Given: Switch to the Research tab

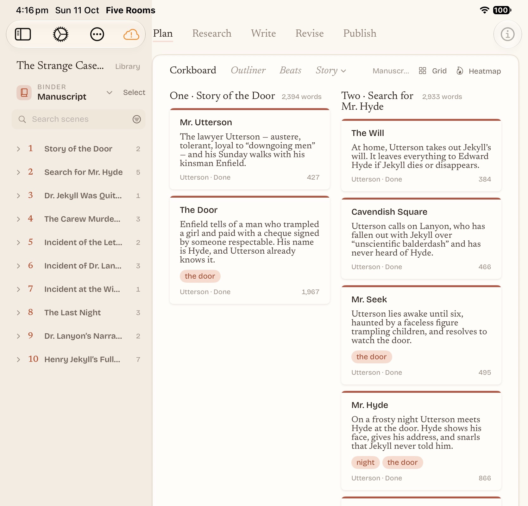Looking at the screenshot, I should (212, 34).
